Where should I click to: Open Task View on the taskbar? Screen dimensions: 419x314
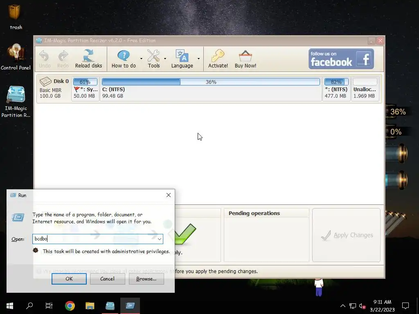click(49, 305)
